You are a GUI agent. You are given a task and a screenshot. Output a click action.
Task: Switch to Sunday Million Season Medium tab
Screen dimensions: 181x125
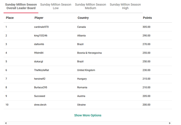(x=90, y=6)
